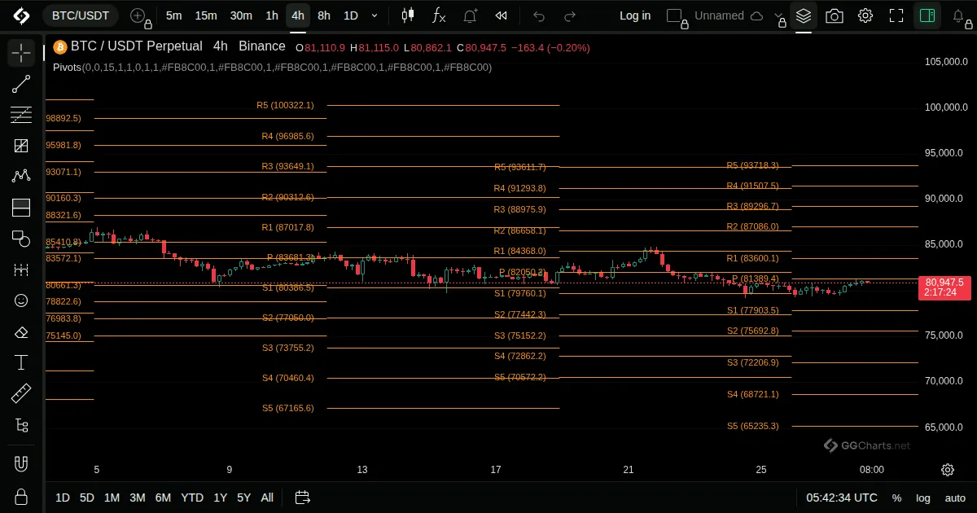Open price axis settings gear
This screenshot has width=977, height=513.
click(x=948, y=470)
